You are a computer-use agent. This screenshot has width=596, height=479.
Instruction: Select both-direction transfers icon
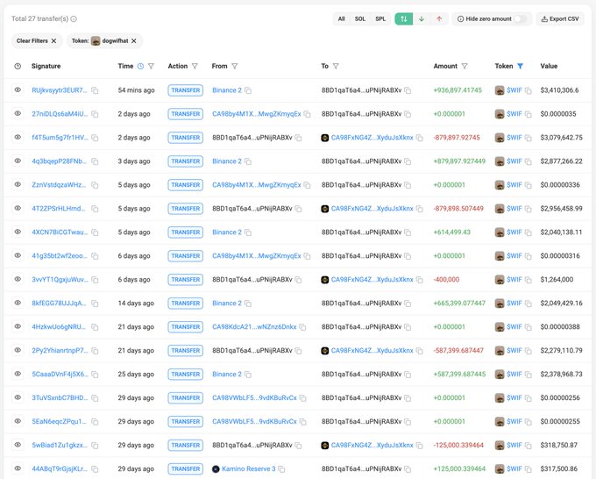point(404,18)
